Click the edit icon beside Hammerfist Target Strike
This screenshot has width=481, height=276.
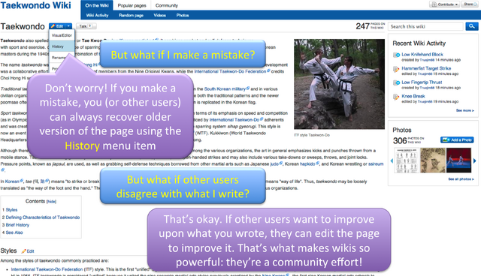396,69
